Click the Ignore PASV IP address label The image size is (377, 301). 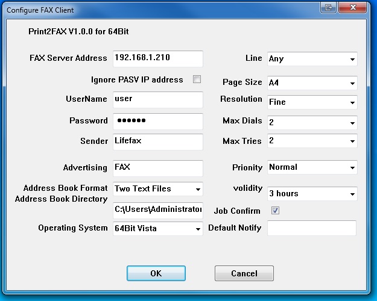137,79
